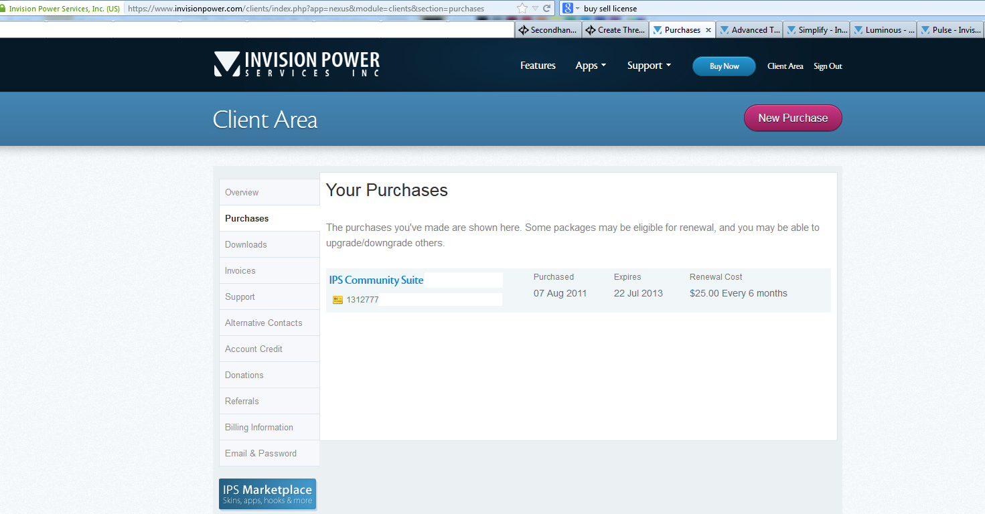985x514 pixels.
Task: Open the Google search engine selector
Action: (x=571, y=9)
